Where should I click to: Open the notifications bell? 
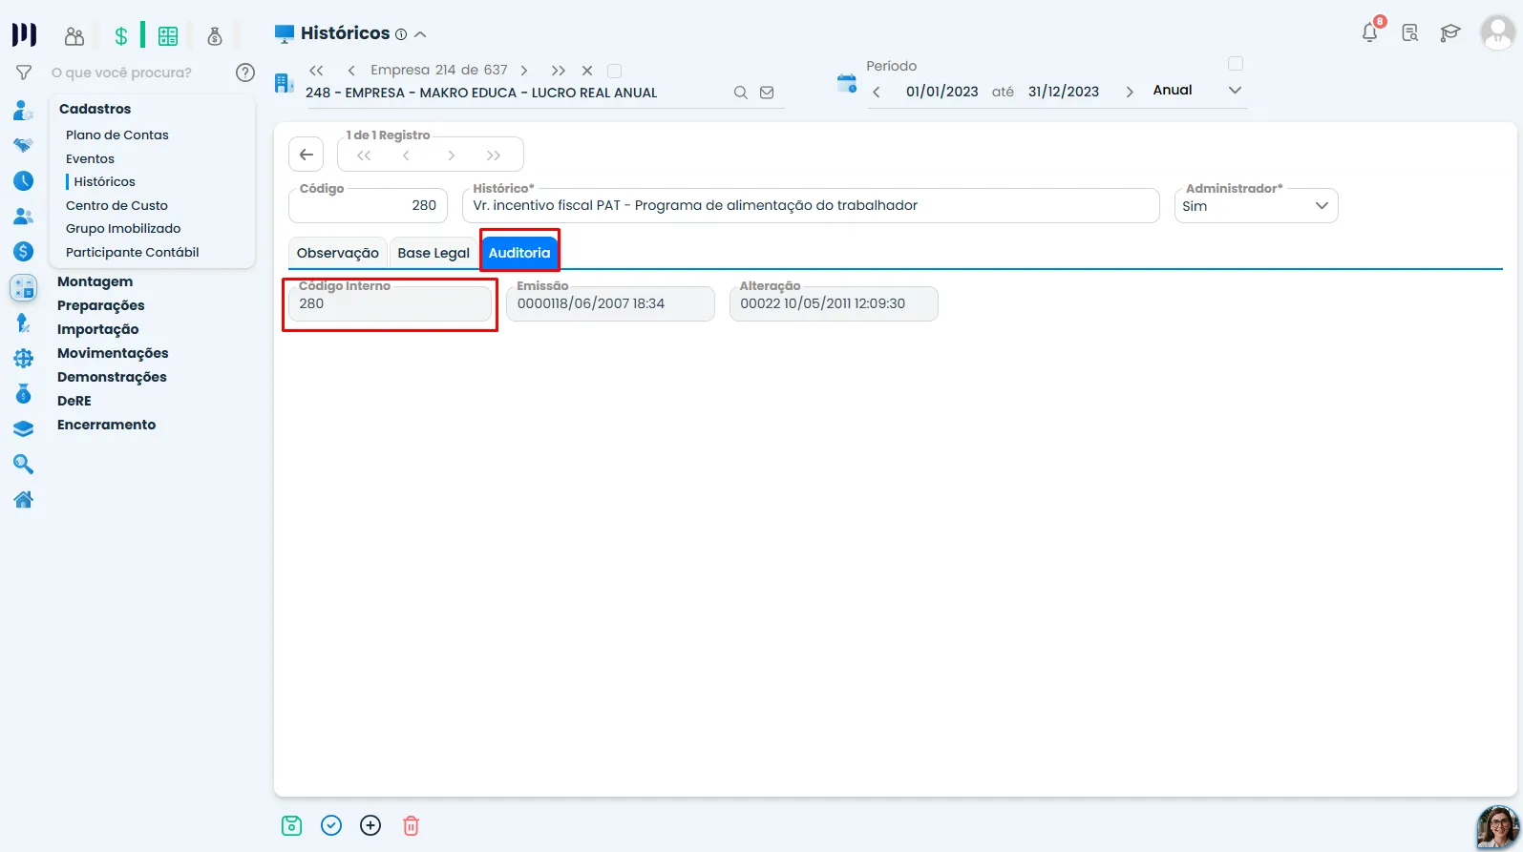(1369, 32)
